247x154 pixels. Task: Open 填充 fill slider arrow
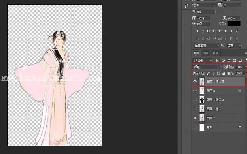tap(246, 73)
